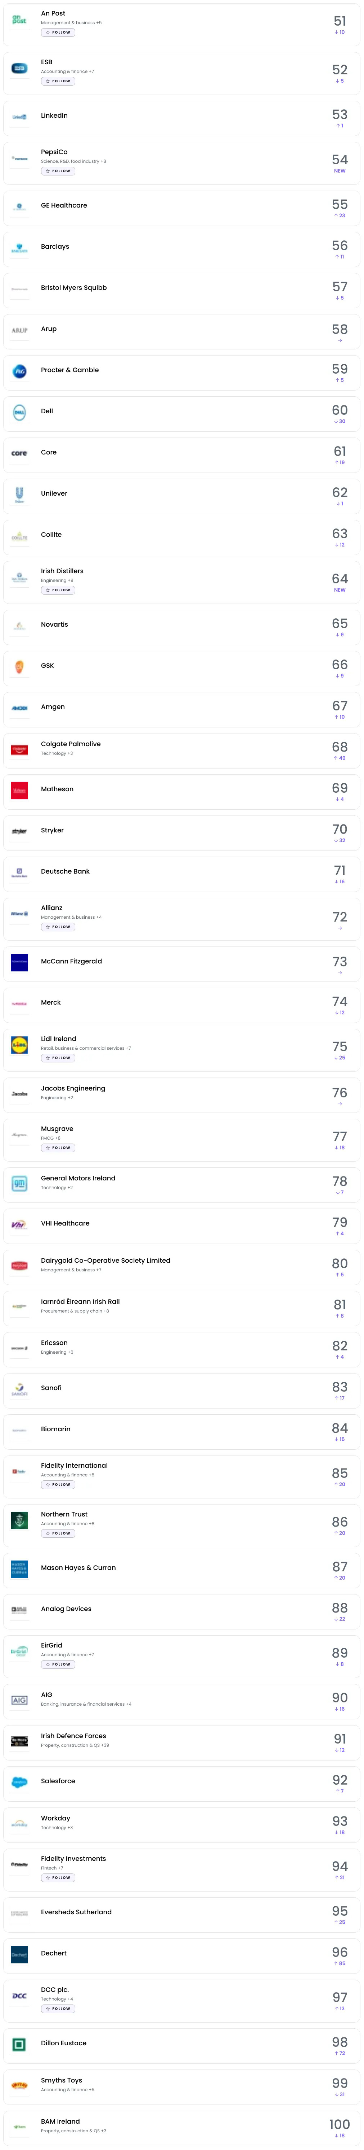Follow Fidelity Investments
Image resolution: width=364 pixels, height=2150 pixels.
58,1878
